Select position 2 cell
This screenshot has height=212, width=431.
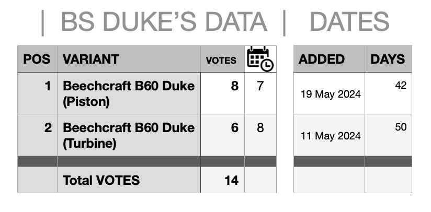coord(37,135)
